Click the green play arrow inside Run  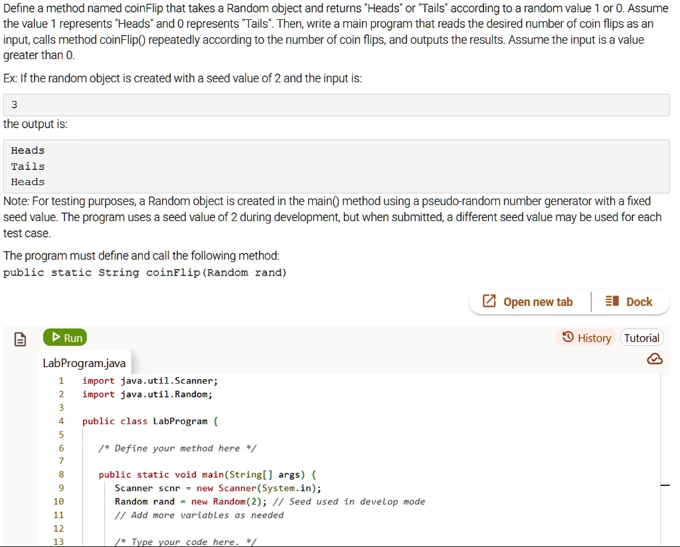click(x=55, y=337)
